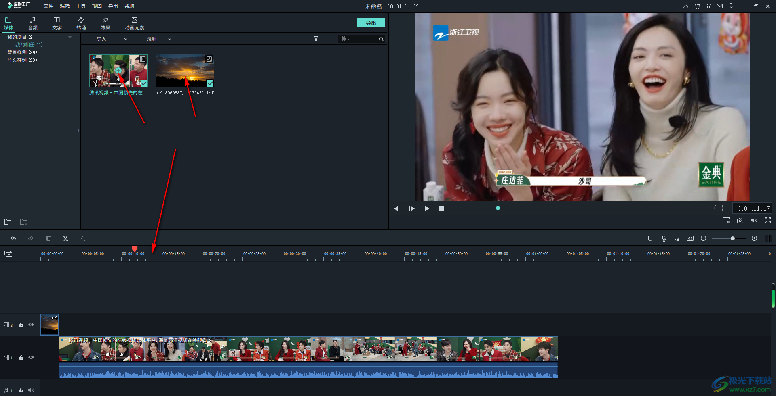Zoom out timeline with minus icon
Viewport: 776px width, 396px height.
click(x=703, y=238)
